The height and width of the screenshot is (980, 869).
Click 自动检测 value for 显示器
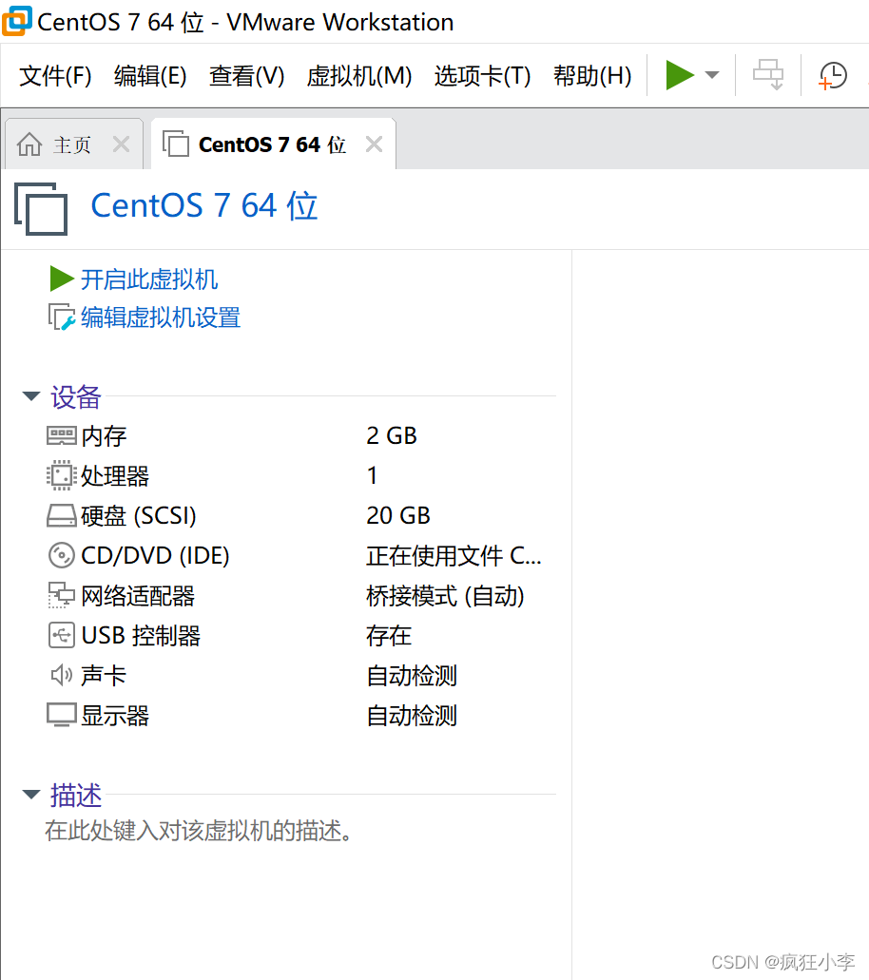[x=412, y=717]
